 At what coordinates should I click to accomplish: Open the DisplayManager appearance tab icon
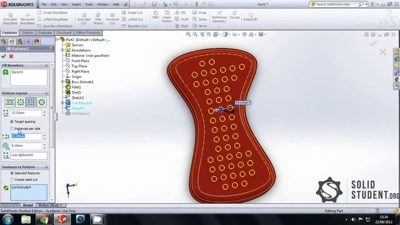click(x=36, y=42)
